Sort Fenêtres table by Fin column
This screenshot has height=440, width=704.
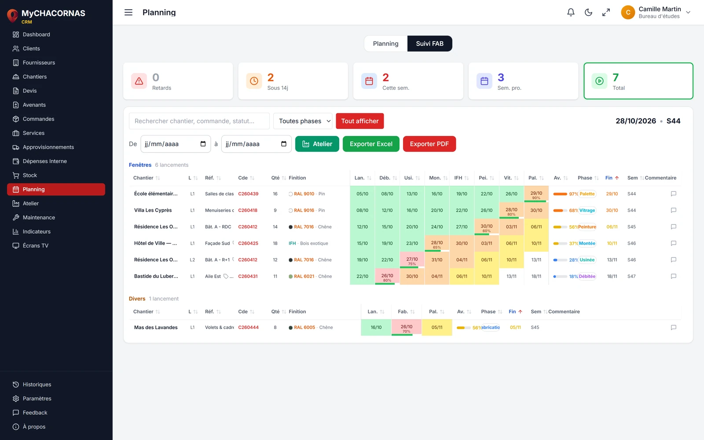point(612,178)
